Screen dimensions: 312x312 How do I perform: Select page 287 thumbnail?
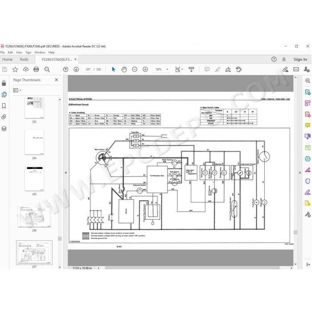click(x=34, y=253)
